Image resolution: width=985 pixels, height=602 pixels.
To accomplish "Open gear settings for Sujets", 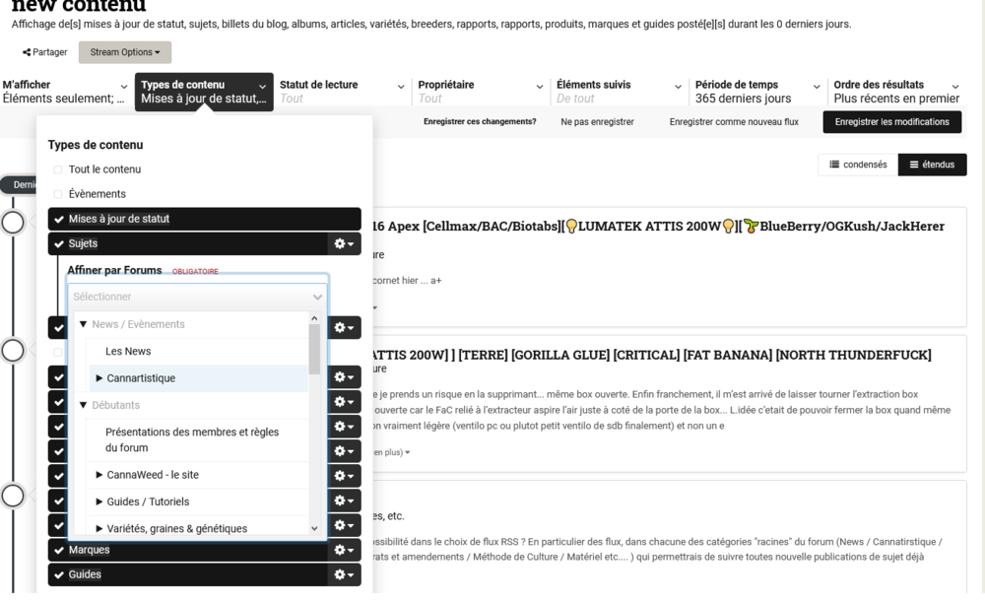I will point(344,243).
